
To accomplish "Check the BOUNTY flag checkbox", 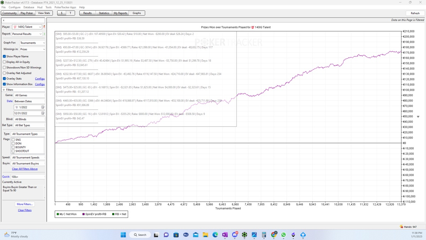I will click(13, 147).
